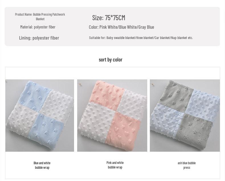Click the "Lining: polyester fiber" line

click(39, 38)
